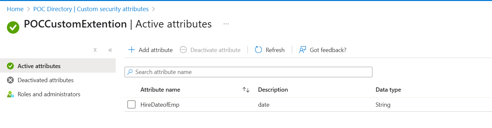This screenshot has width=492, height=128.
Task: Click the feedback person icon
Action: 302,50
